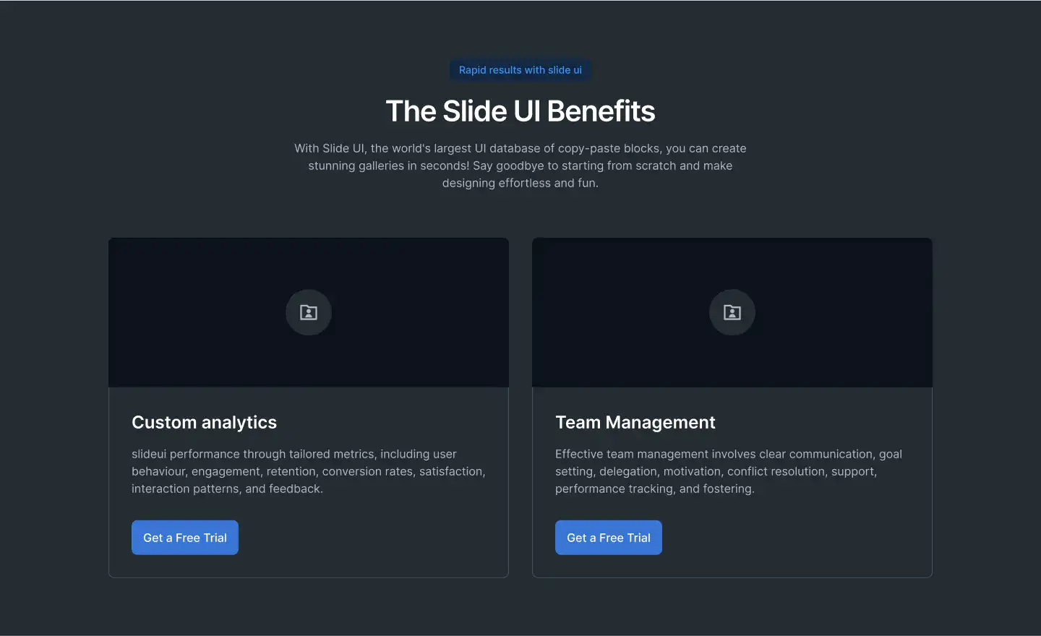The height and width of the screenshot is (636, 1041).
Task: Click the image placeholder icon above Team Management
Action: [x=732, y=312]
